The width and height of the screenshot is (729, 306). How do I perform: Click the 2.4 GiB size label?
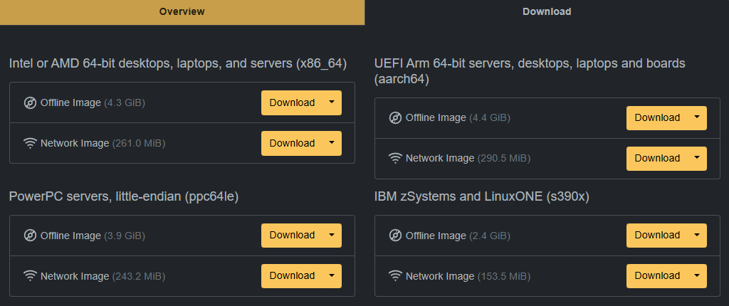click(x=490, y=236)
